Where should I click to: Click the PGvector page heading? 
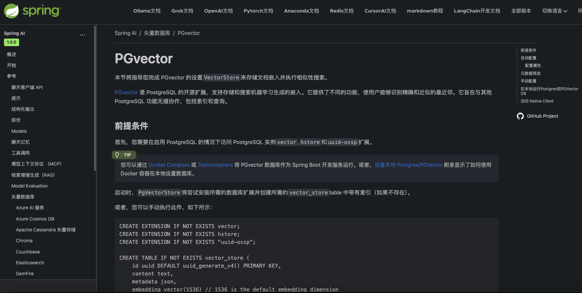[x=144, y=59]
